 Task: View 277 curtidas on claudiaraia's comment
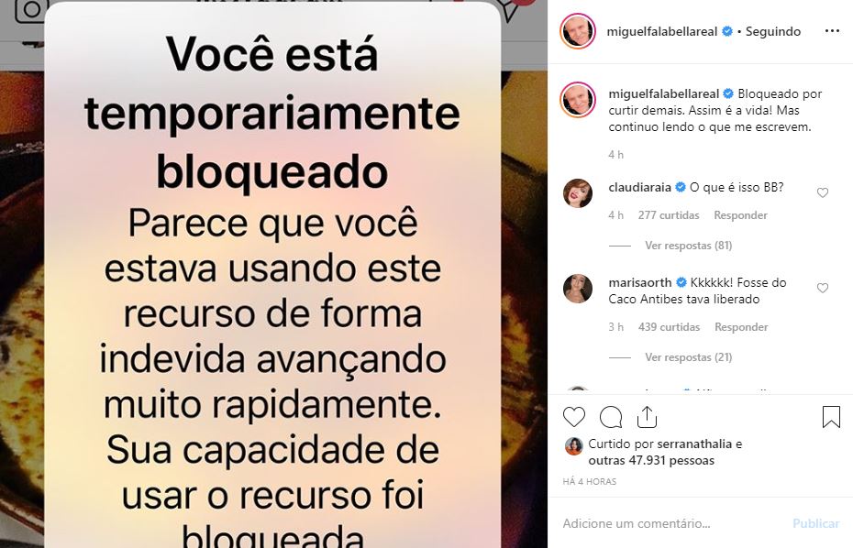[x=669, y=215]
